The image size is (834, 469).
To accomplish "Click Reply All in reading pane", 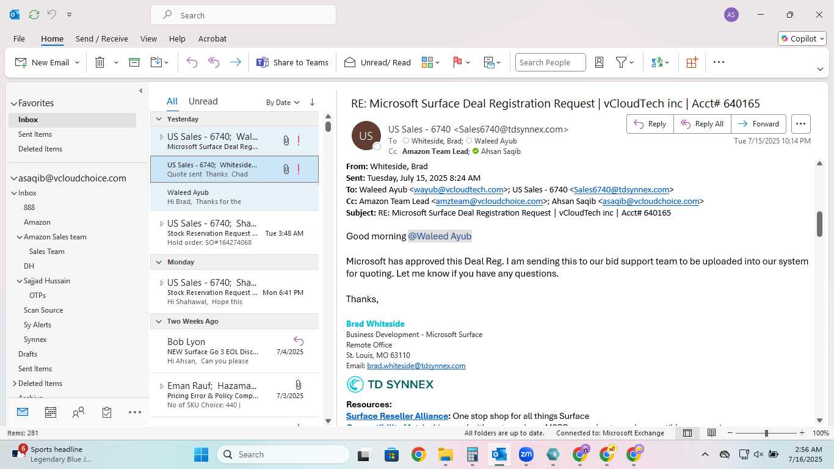I will coord(702,124).
